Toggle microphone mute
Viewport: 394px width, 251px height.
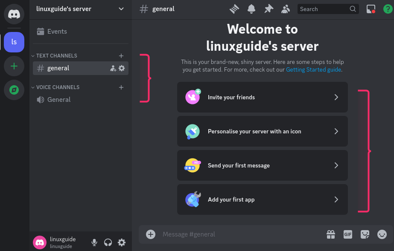[94, 242]
